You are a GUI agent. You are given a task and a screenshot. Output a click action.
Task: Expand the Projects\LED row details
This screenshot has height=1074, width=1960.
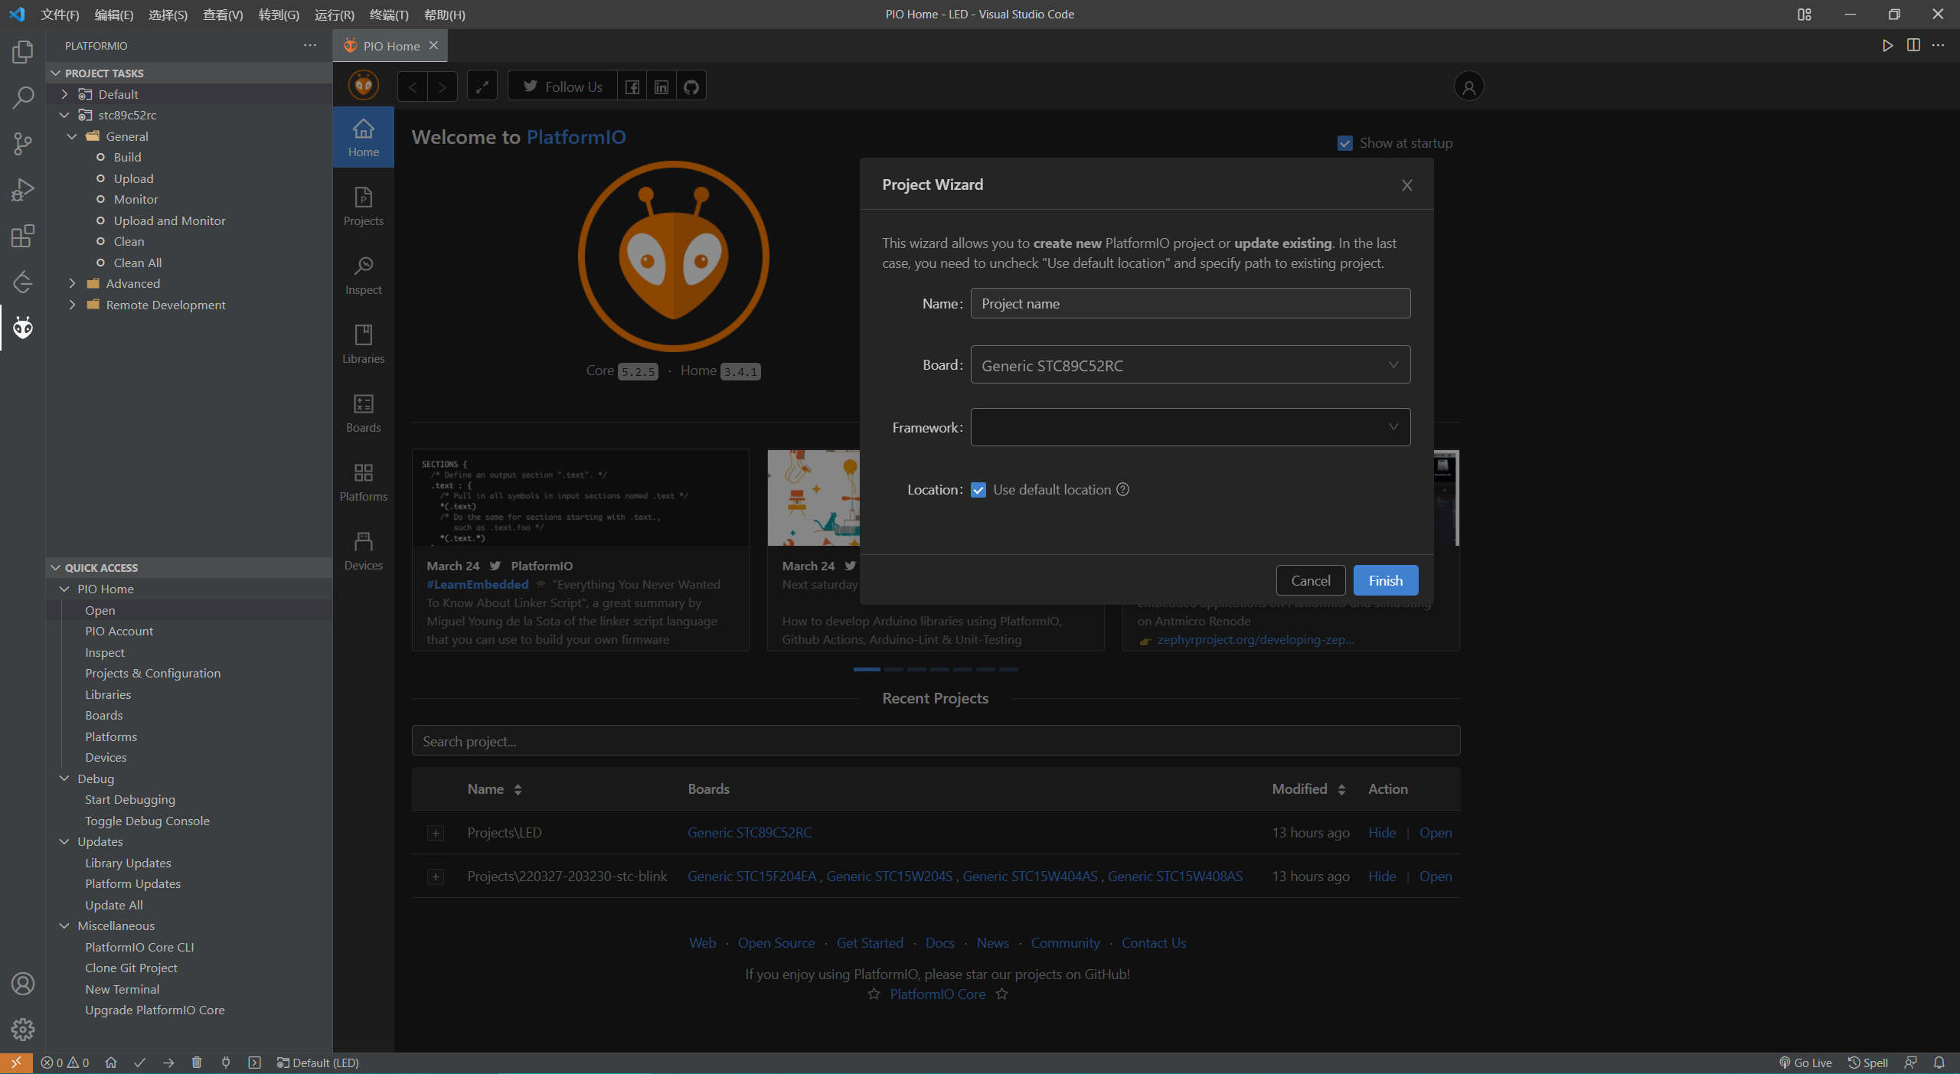(436, 833)
